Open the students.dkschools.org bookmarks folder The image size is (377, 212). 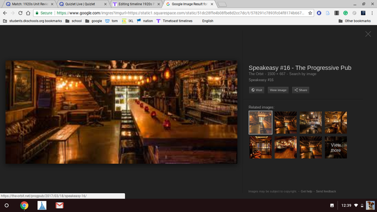point(32,21)
